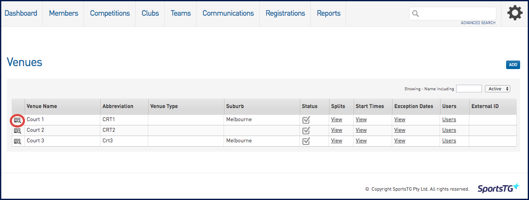529x200 pixels.
Task: Click the search magnifier icon
Action: click(x=415, y=14)
